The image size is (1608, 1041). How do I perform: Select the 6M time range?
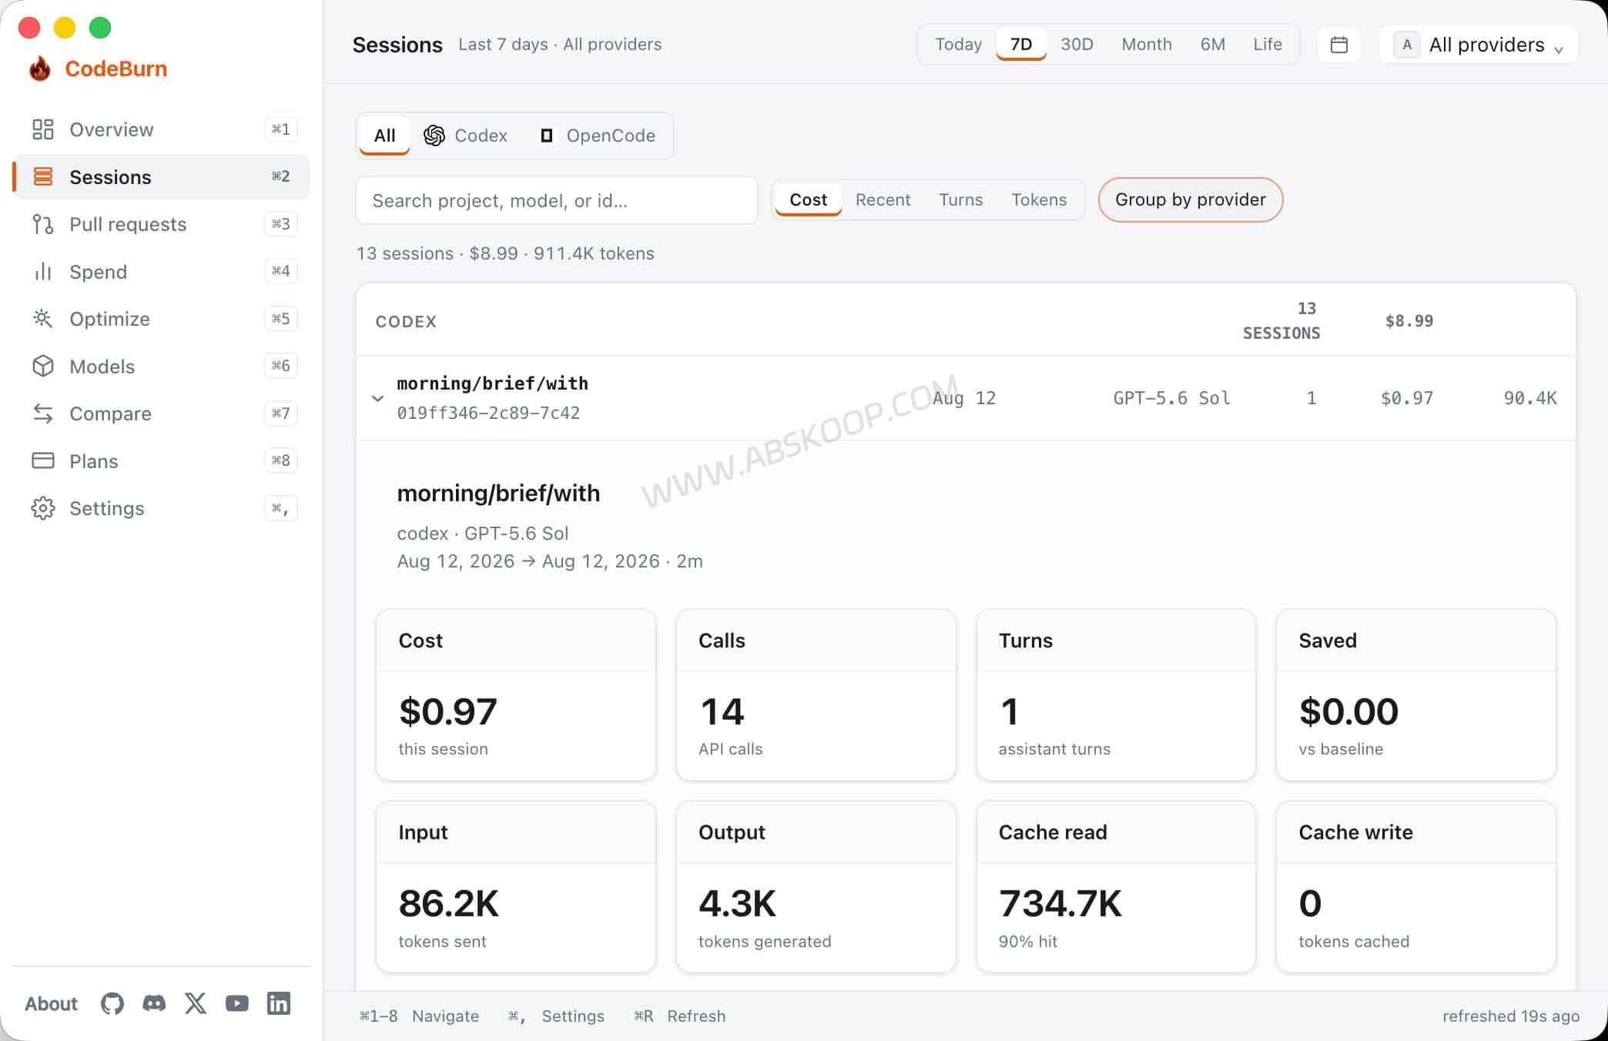coord(1212,45)
